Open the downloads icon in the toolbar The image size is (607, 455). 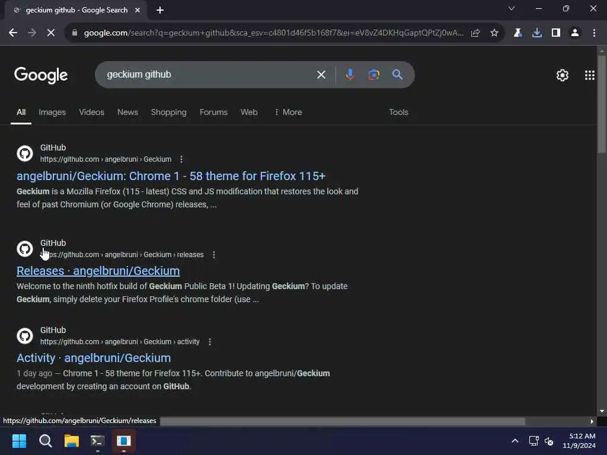click(x=537, y=33)
